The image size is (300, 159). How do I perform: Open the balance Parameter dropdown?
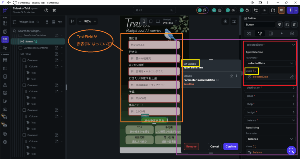pos(270,139)
